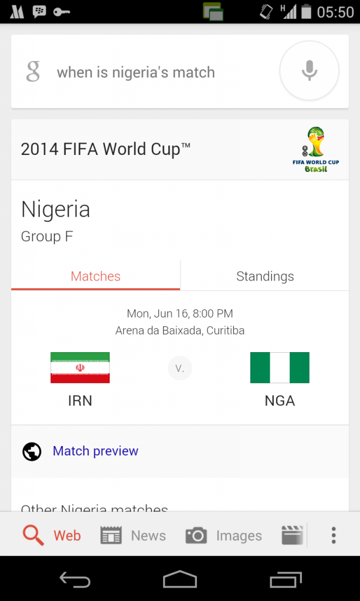Tap the Iran flag image
Image resolution: width=360 pixels, height=601 pixels.
(80, 367)
